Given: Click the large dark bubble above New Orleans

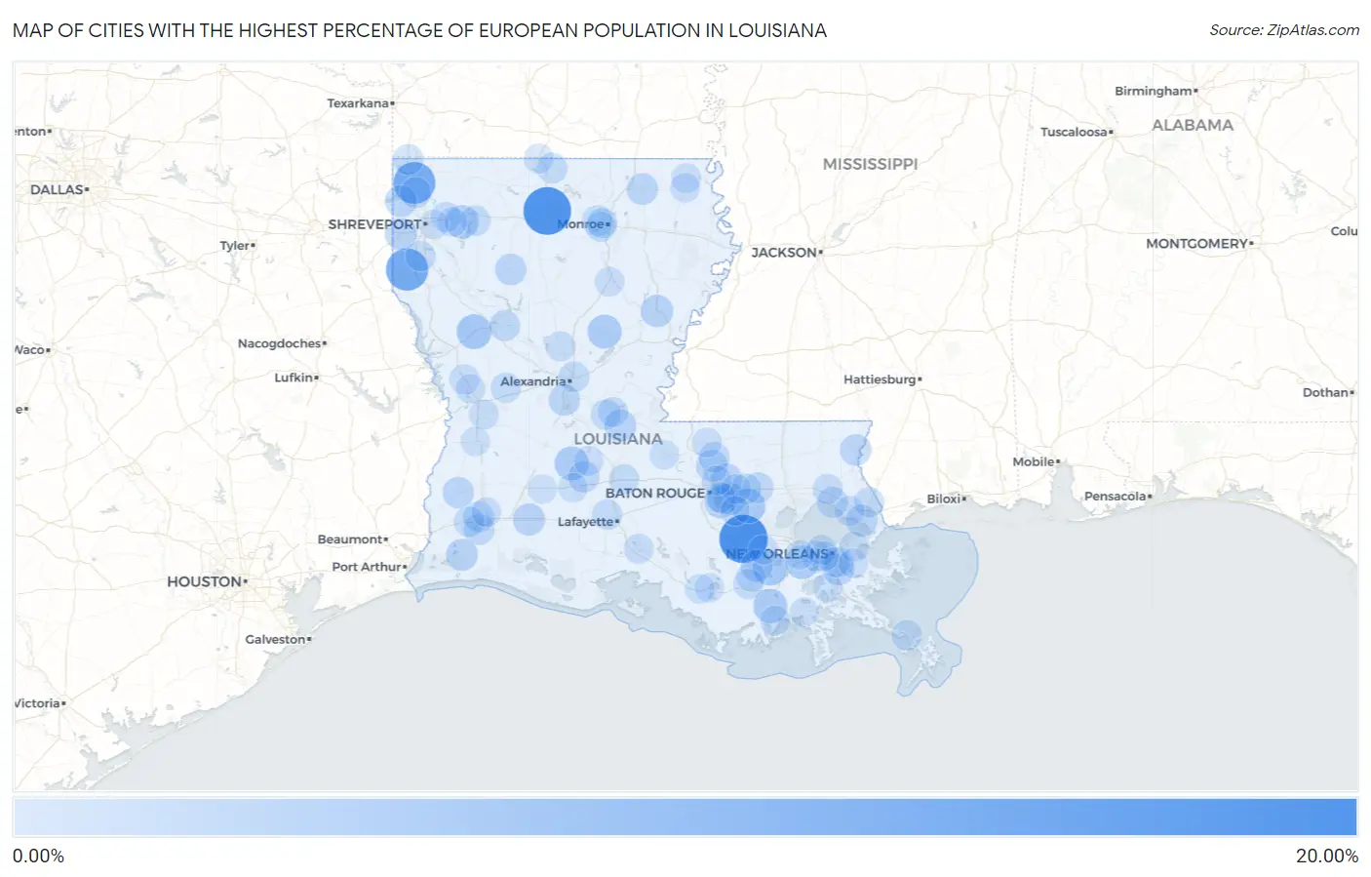Looking at the screenshot, I should point(743,538).
